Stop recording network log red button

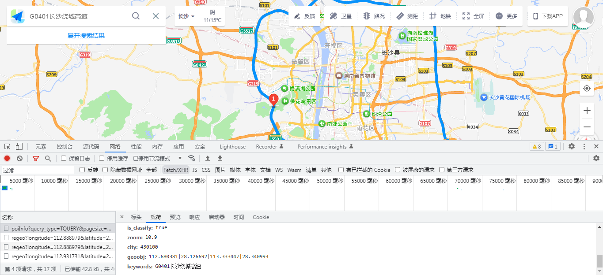(x=7, y=158)
